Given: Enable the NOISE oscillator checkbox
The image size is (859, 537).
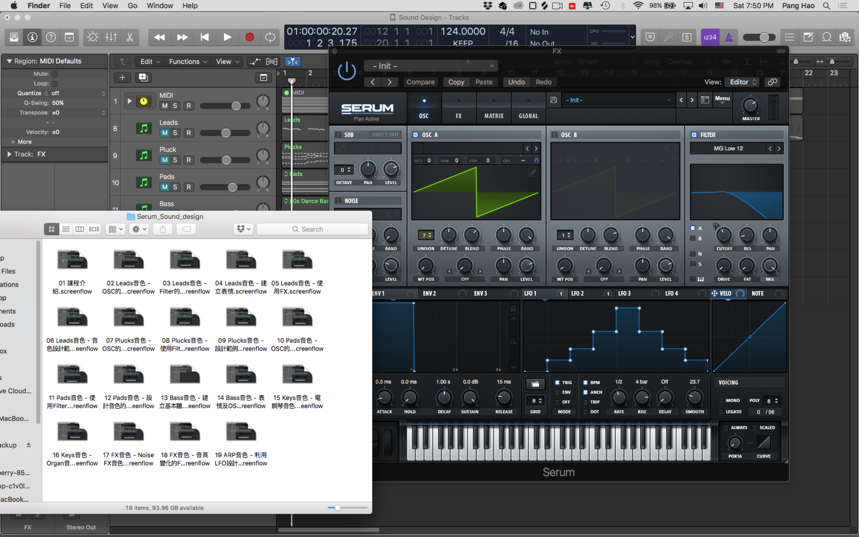Looking at the screenshot, I should pyautogui.click(x=338, y=201).
